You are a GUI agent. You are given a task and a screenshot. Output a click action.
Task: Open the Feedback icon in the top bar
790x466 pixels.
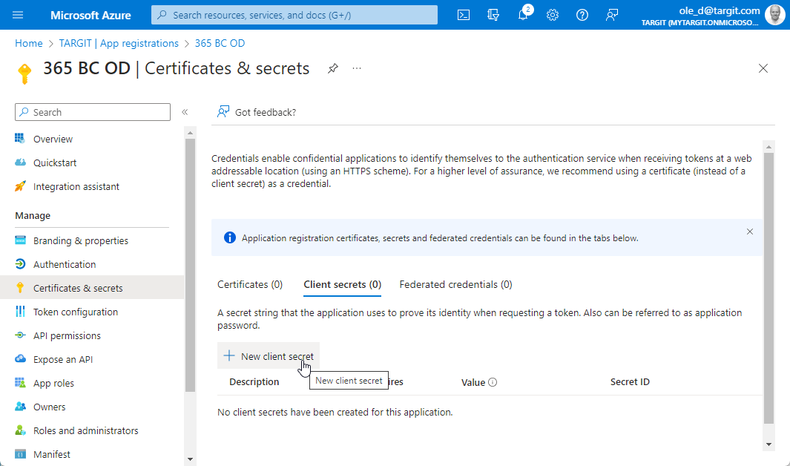612,15
